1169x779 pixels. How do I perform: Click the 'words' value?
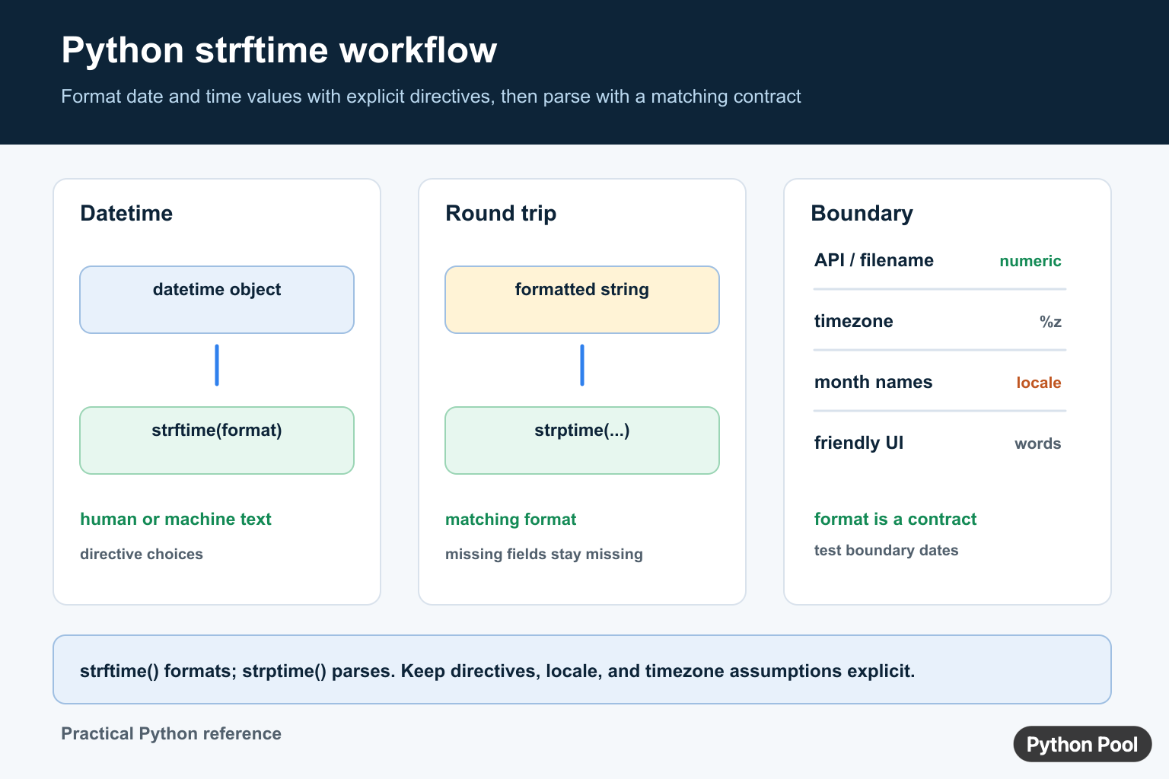[1038, 444]
